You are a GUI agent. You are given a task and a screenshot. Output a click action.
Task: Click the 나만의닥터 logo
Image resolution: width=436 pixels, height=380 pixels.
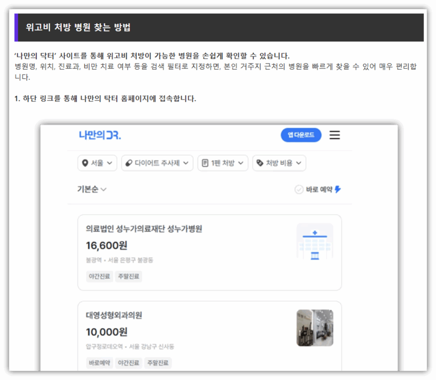[100, 135]
